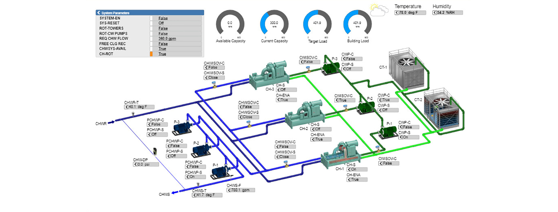558x212 pixels.
Task: Click the weather sun-cloud icon
Action: 378,10
